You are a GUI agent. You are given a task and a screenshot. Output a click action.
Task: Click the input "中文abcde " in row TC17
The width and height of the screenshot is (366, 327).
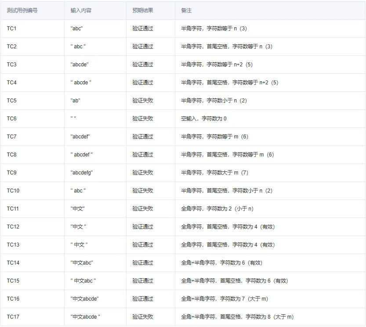(85, 317)
